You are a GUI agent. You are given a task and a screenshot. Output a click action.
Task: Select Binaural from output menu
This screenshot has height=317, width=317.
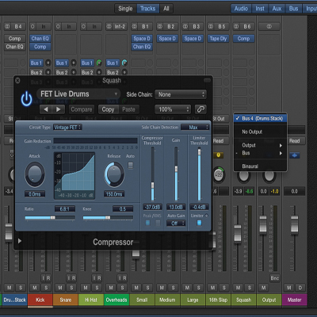(x=261, y=166)
